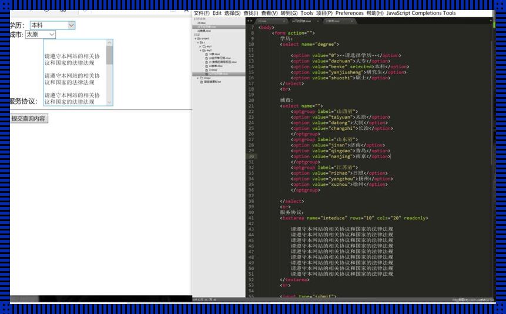Image resolution: width=506 pixels, height=314 pixels.
Task: Click the option value="dazhuan" line
Action: click(340, 61)
